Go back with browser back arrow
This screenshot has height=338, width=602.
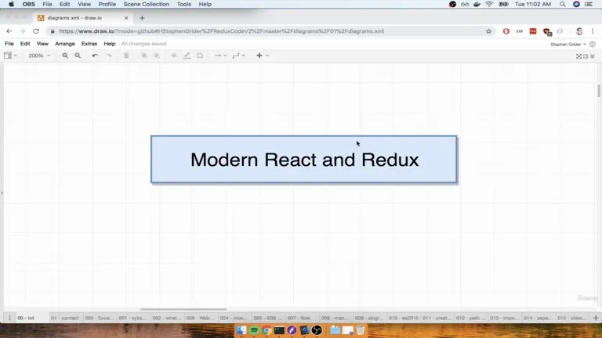[x=9, y=31]
